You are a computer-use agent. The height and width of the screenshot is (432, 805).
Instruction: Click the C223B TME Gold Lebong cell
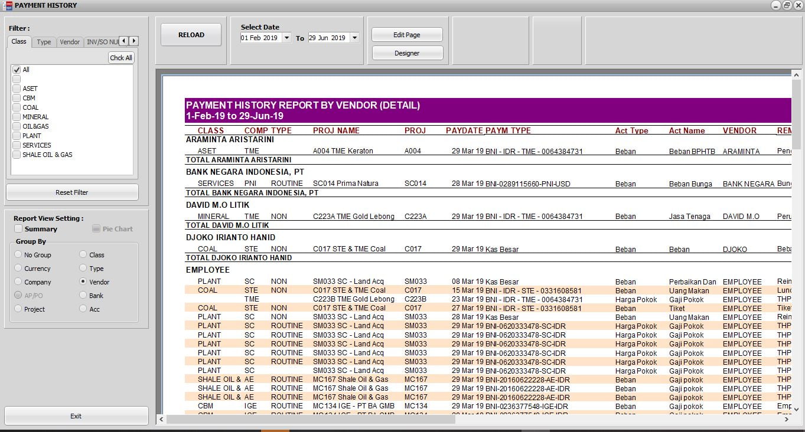(x=353, y=299)
